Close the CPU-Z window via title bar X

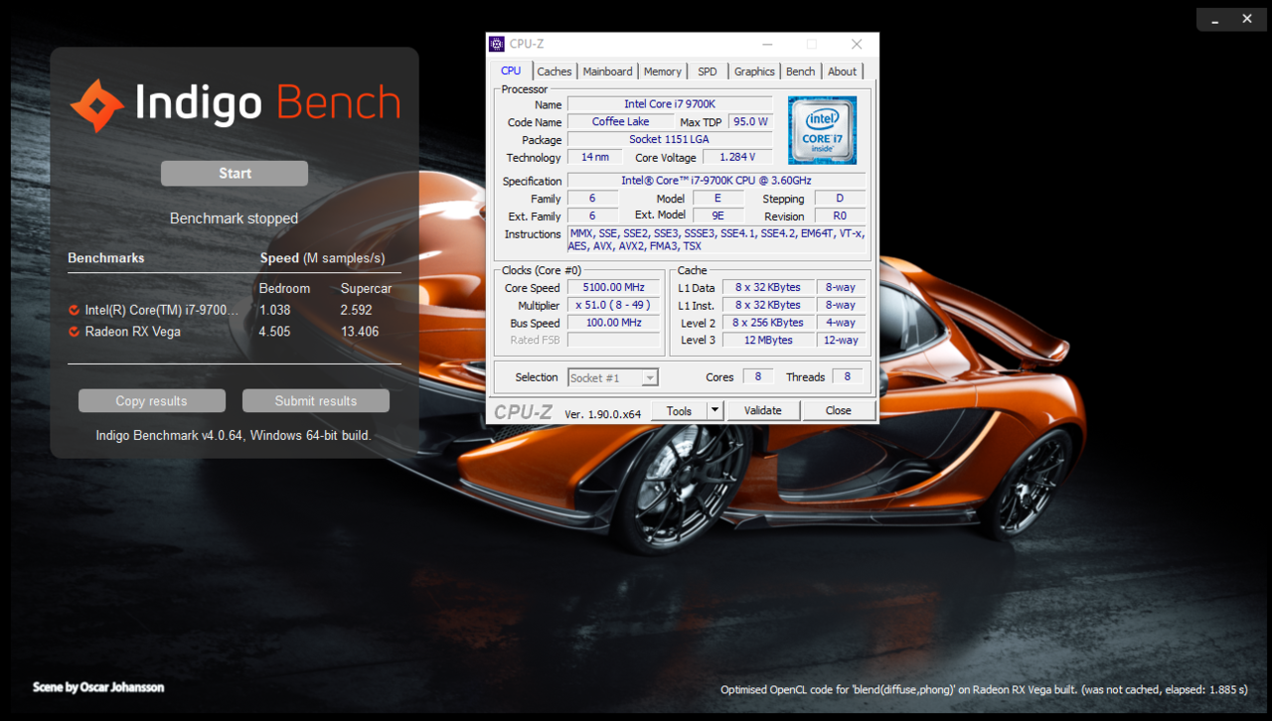(x=857, y=44)
